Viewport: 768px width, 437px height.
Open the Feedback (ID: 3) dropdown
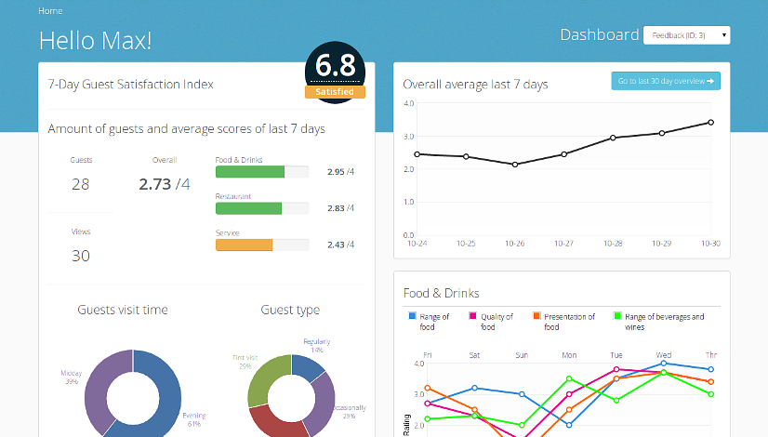pos(686,35)
